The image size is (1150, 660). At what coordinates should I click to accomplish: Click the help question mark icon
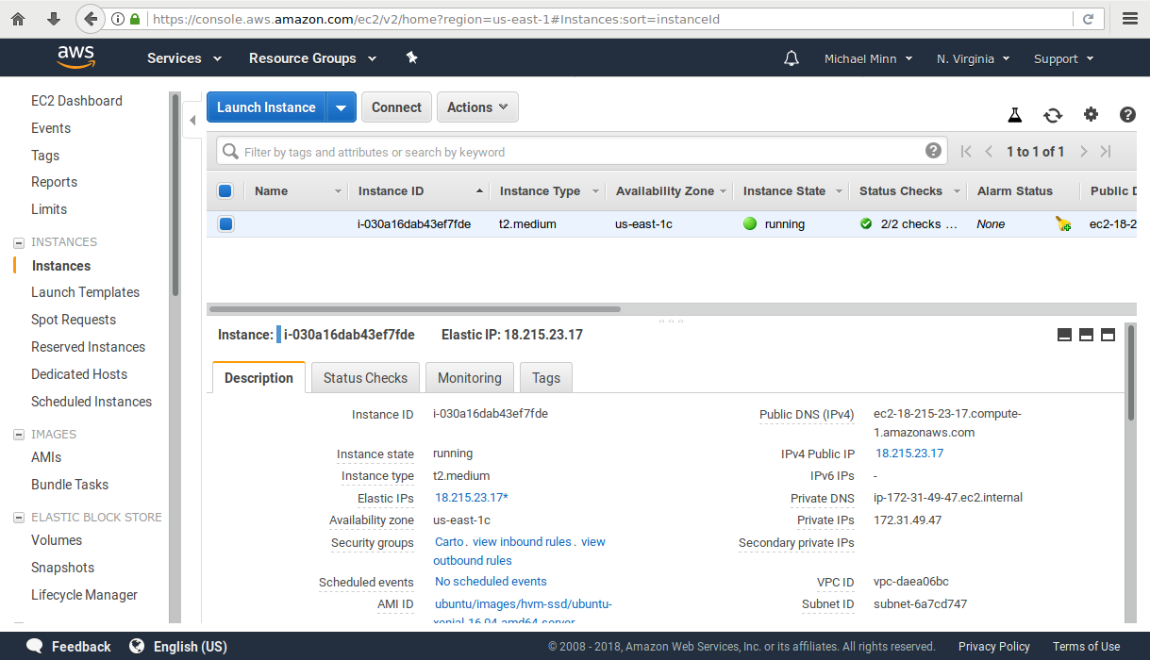point(1127,115)
